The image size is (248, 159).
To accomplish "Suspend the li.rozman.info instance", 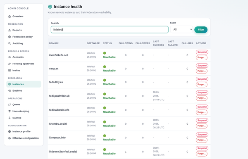I will click(202, 135).
